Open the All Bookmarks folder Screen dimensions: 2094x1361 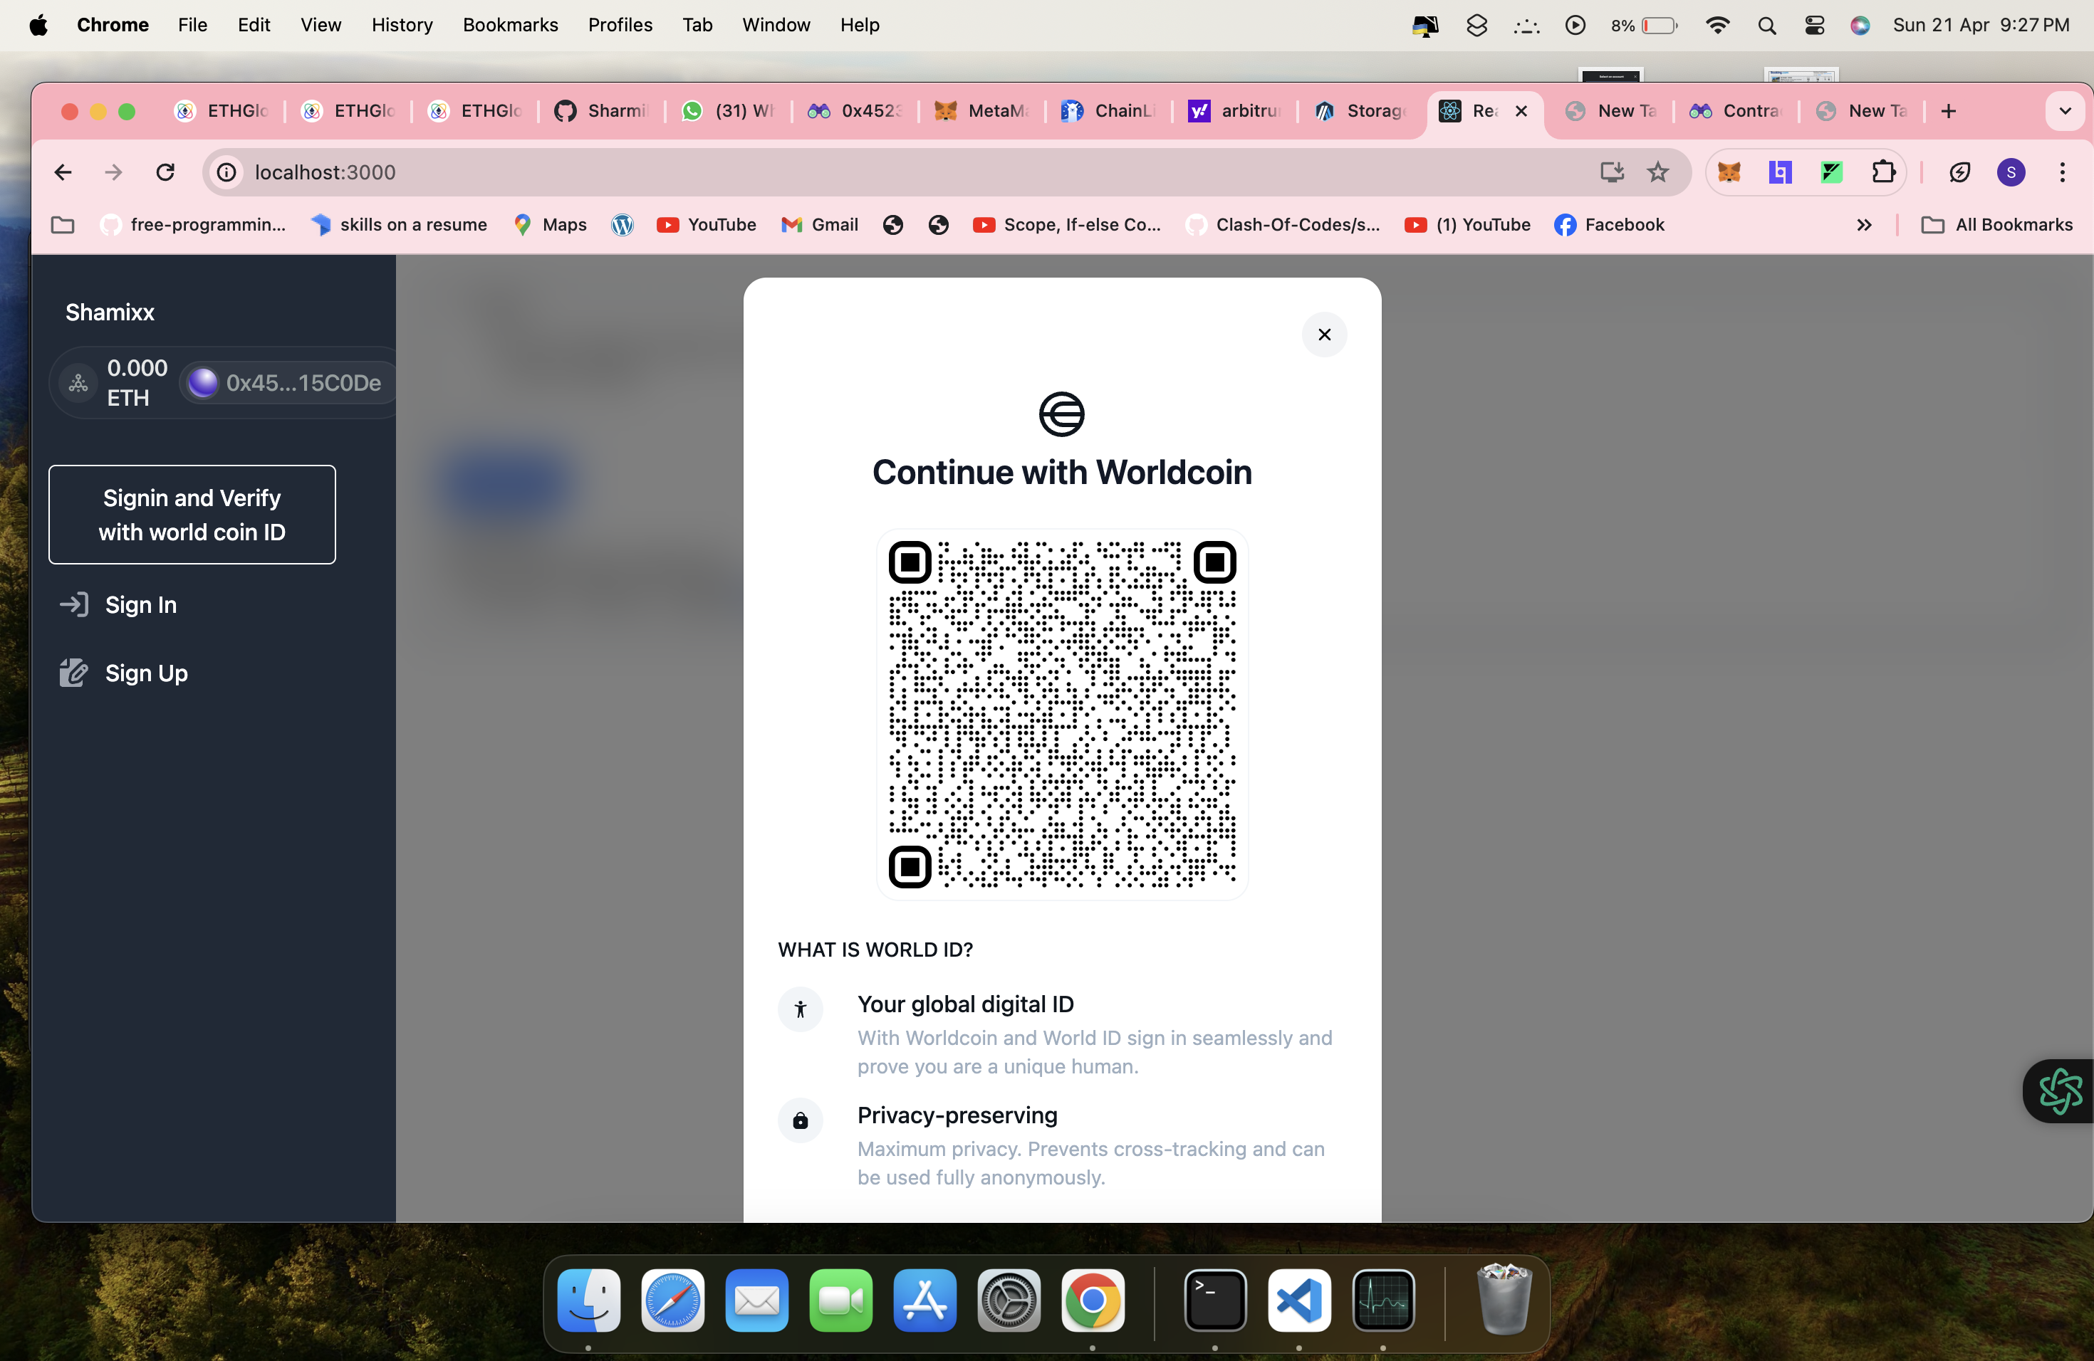[1997, 225]
